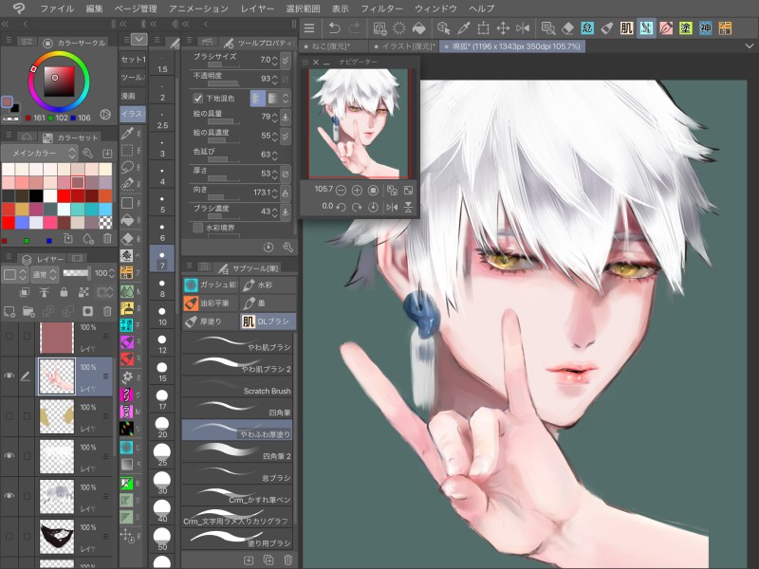Click the scale/transform icon in the command bar
Image resolution: width=759 pixels, height=569 pixels.
[x=483, y=28]
